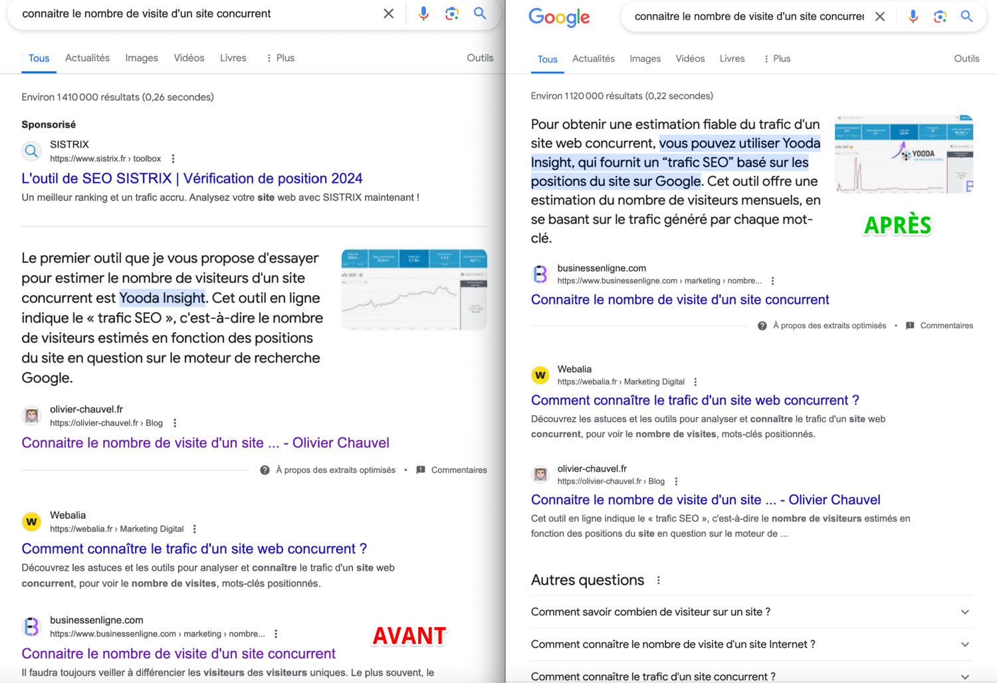Screen dimensions: 997x683
Task: Open Google Lens in the right (APRÈS) panel
Action: (x=940, y=17)
